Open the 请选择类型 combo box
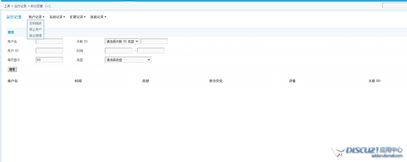The width and height of the screenshot is (407, 162). 128,60
